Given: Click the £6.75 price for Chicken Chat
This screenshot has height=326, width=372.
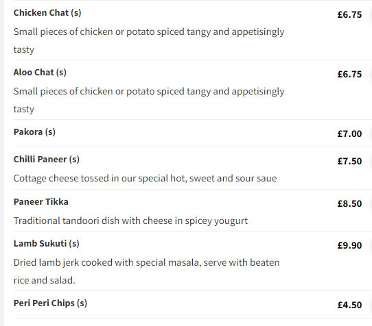Looking at the screenshot, I should 349,14.
